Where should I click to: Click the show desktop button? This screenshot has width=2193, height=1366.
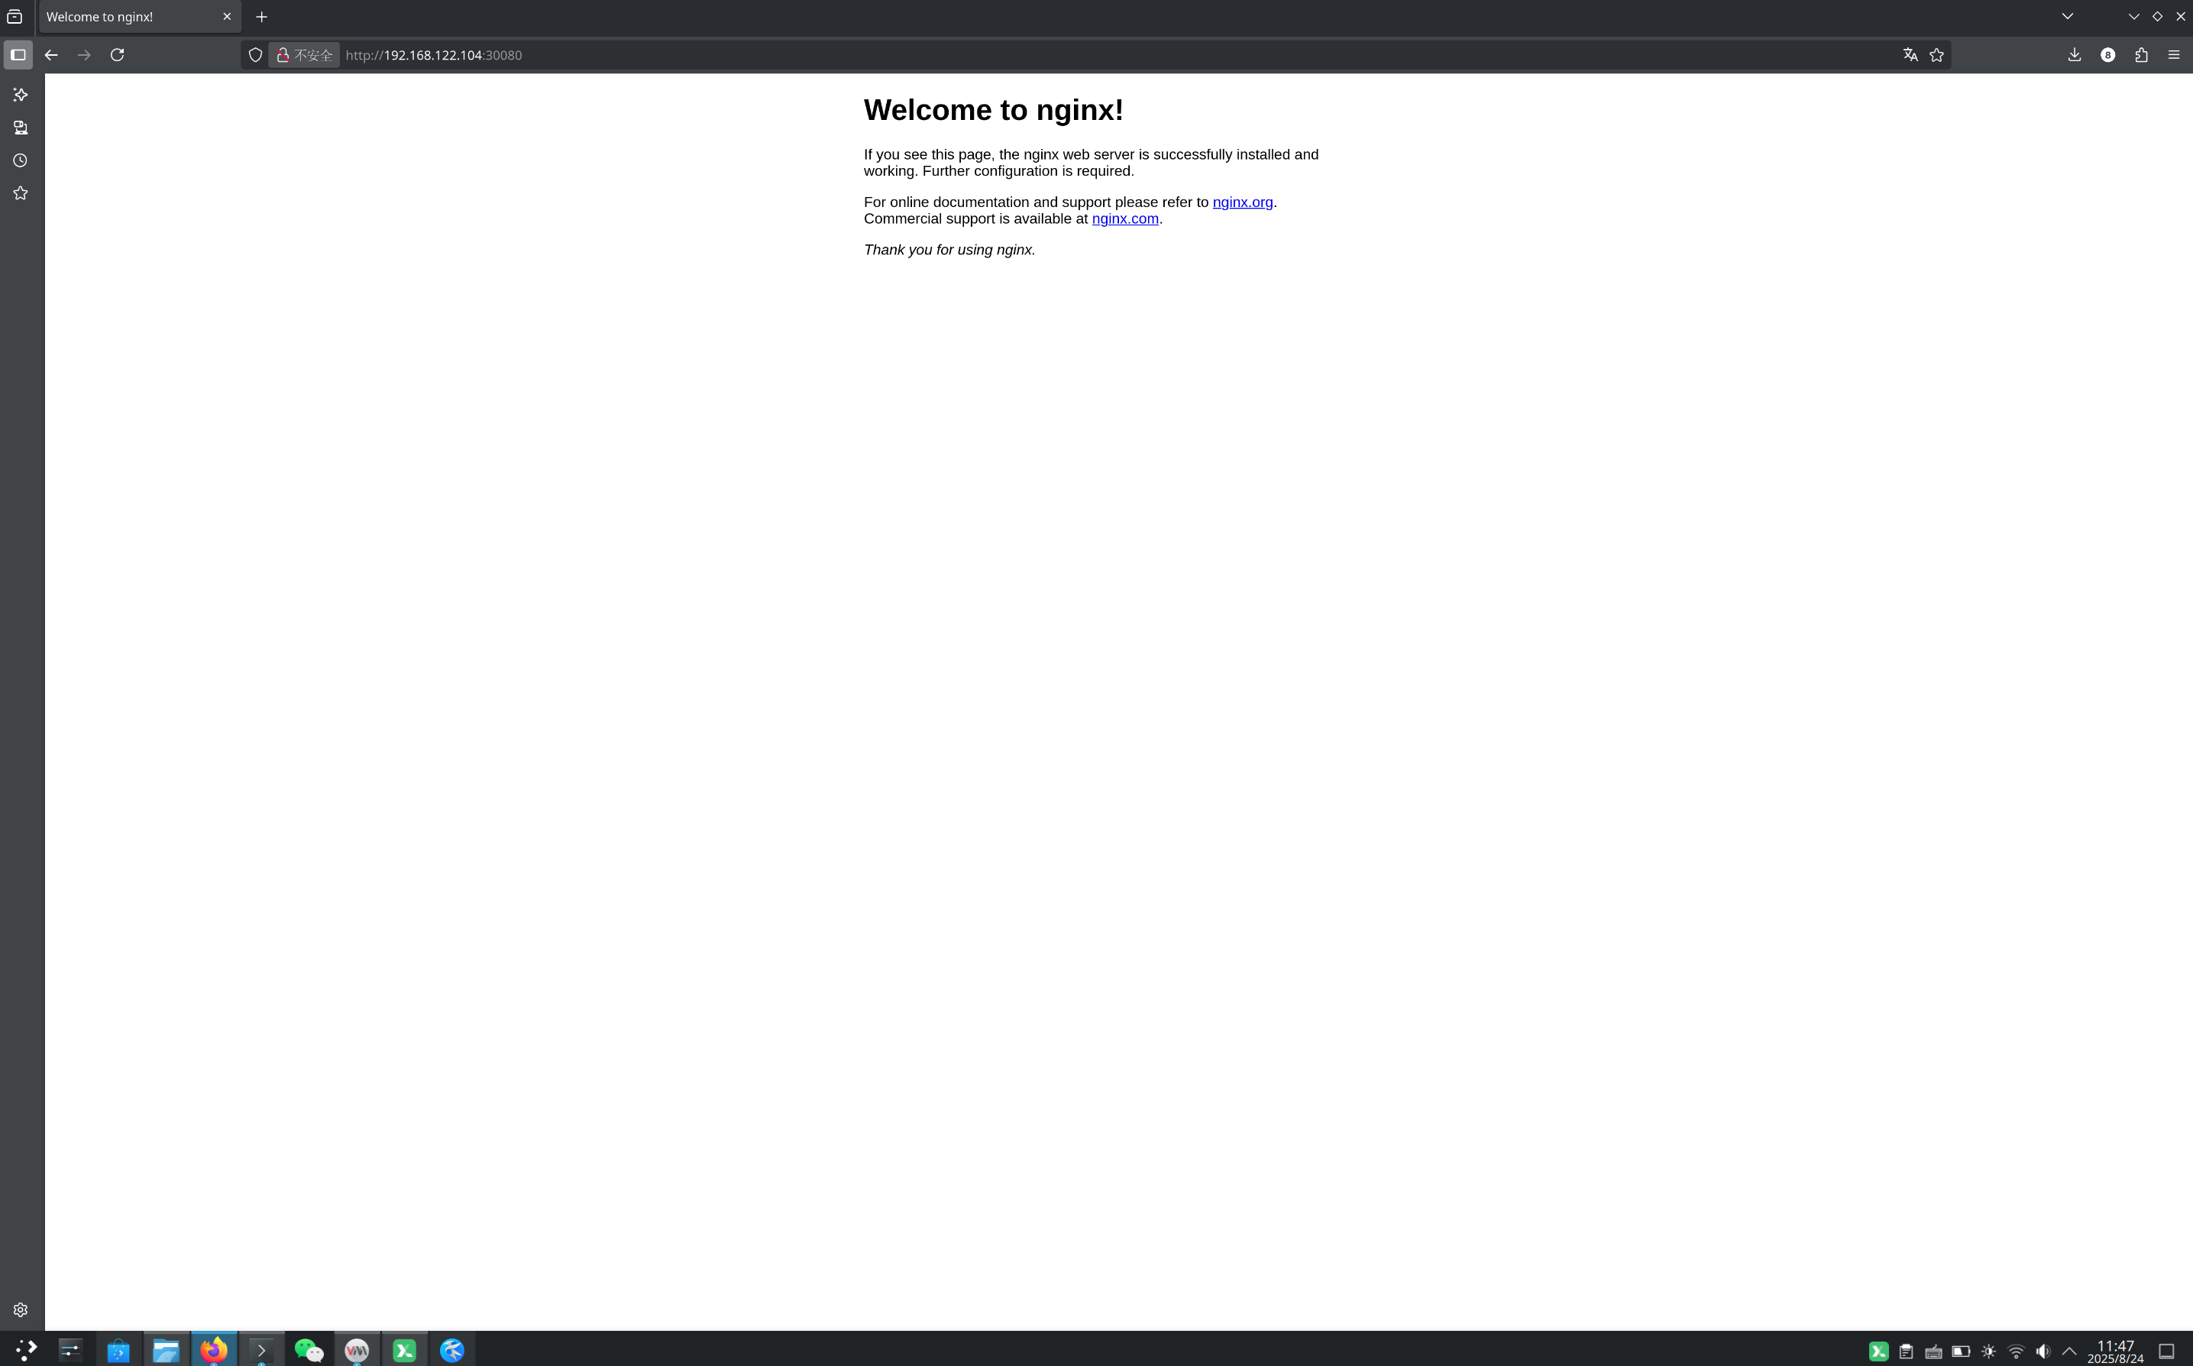click(x=2166, y=1351)
